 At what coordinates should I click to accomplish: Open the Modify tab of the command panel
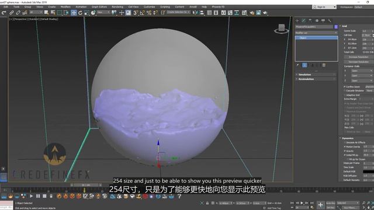coord(304,21)
